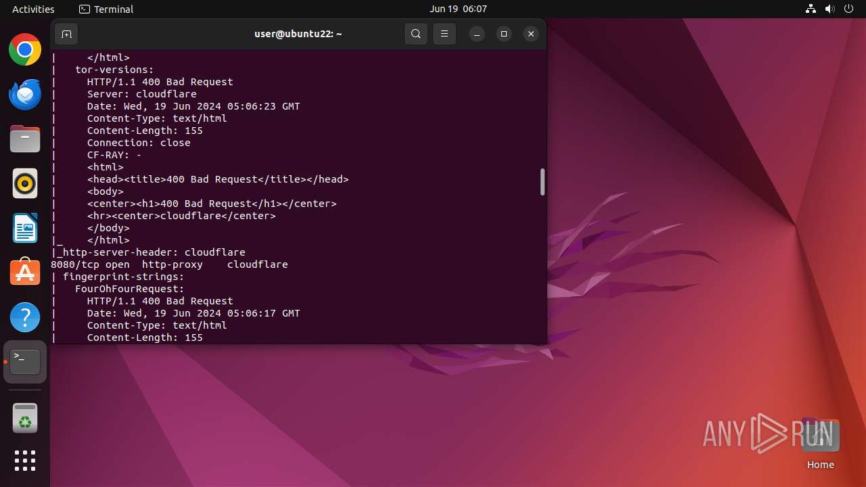Open the terminal hamburger menu
This screenshot has width=866, height=487.
(x=445, y=34)
